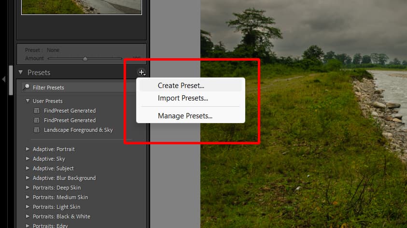Click the 'Presets' panel title text
This screenshot has width=407, height=228.
point(39,72)
